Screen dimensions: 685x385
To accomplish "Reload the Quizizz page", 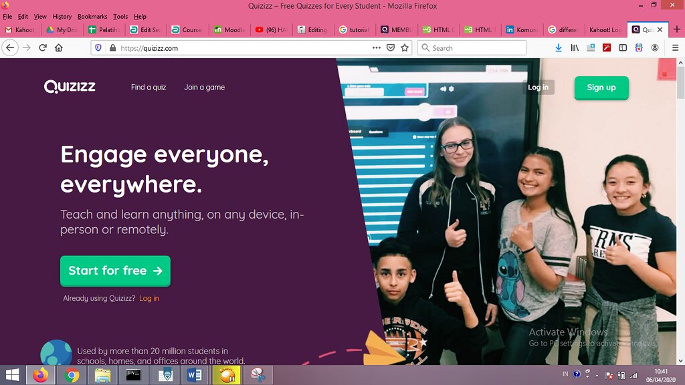I will pos(43,48).
